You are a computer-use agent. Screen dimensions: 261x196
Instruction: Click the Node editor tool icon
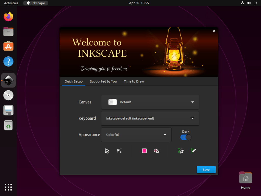click(119, 151)
